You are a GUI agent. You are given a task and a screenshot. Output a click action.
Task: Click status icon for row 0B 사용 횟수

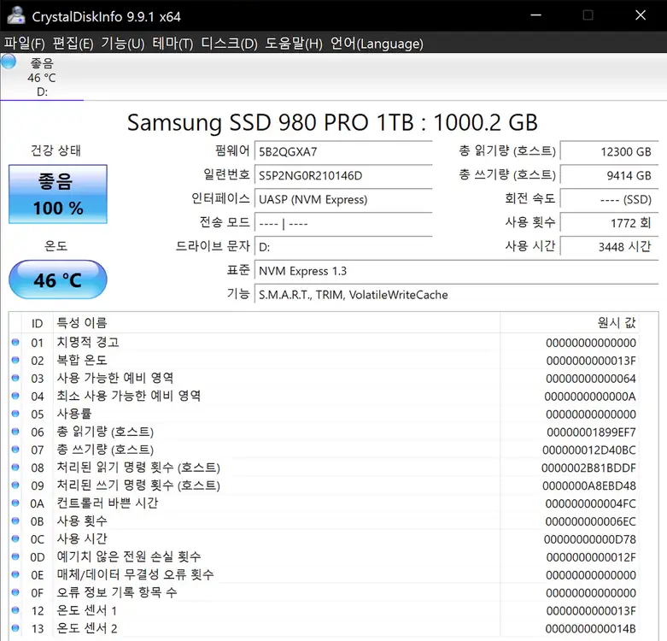pyautogui.click(x=15, y=521)
